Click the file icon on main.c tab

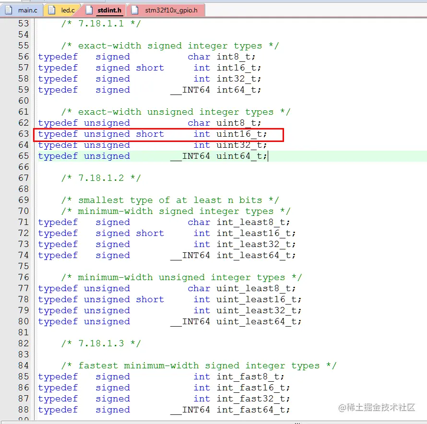9,10
